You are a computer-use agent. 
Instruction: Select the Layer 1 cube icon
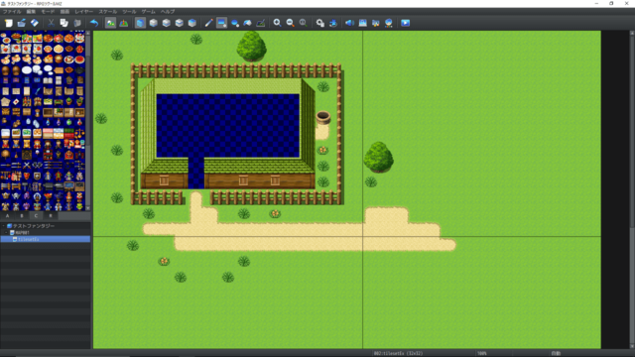pyautogui.click(x=153, y=23)
